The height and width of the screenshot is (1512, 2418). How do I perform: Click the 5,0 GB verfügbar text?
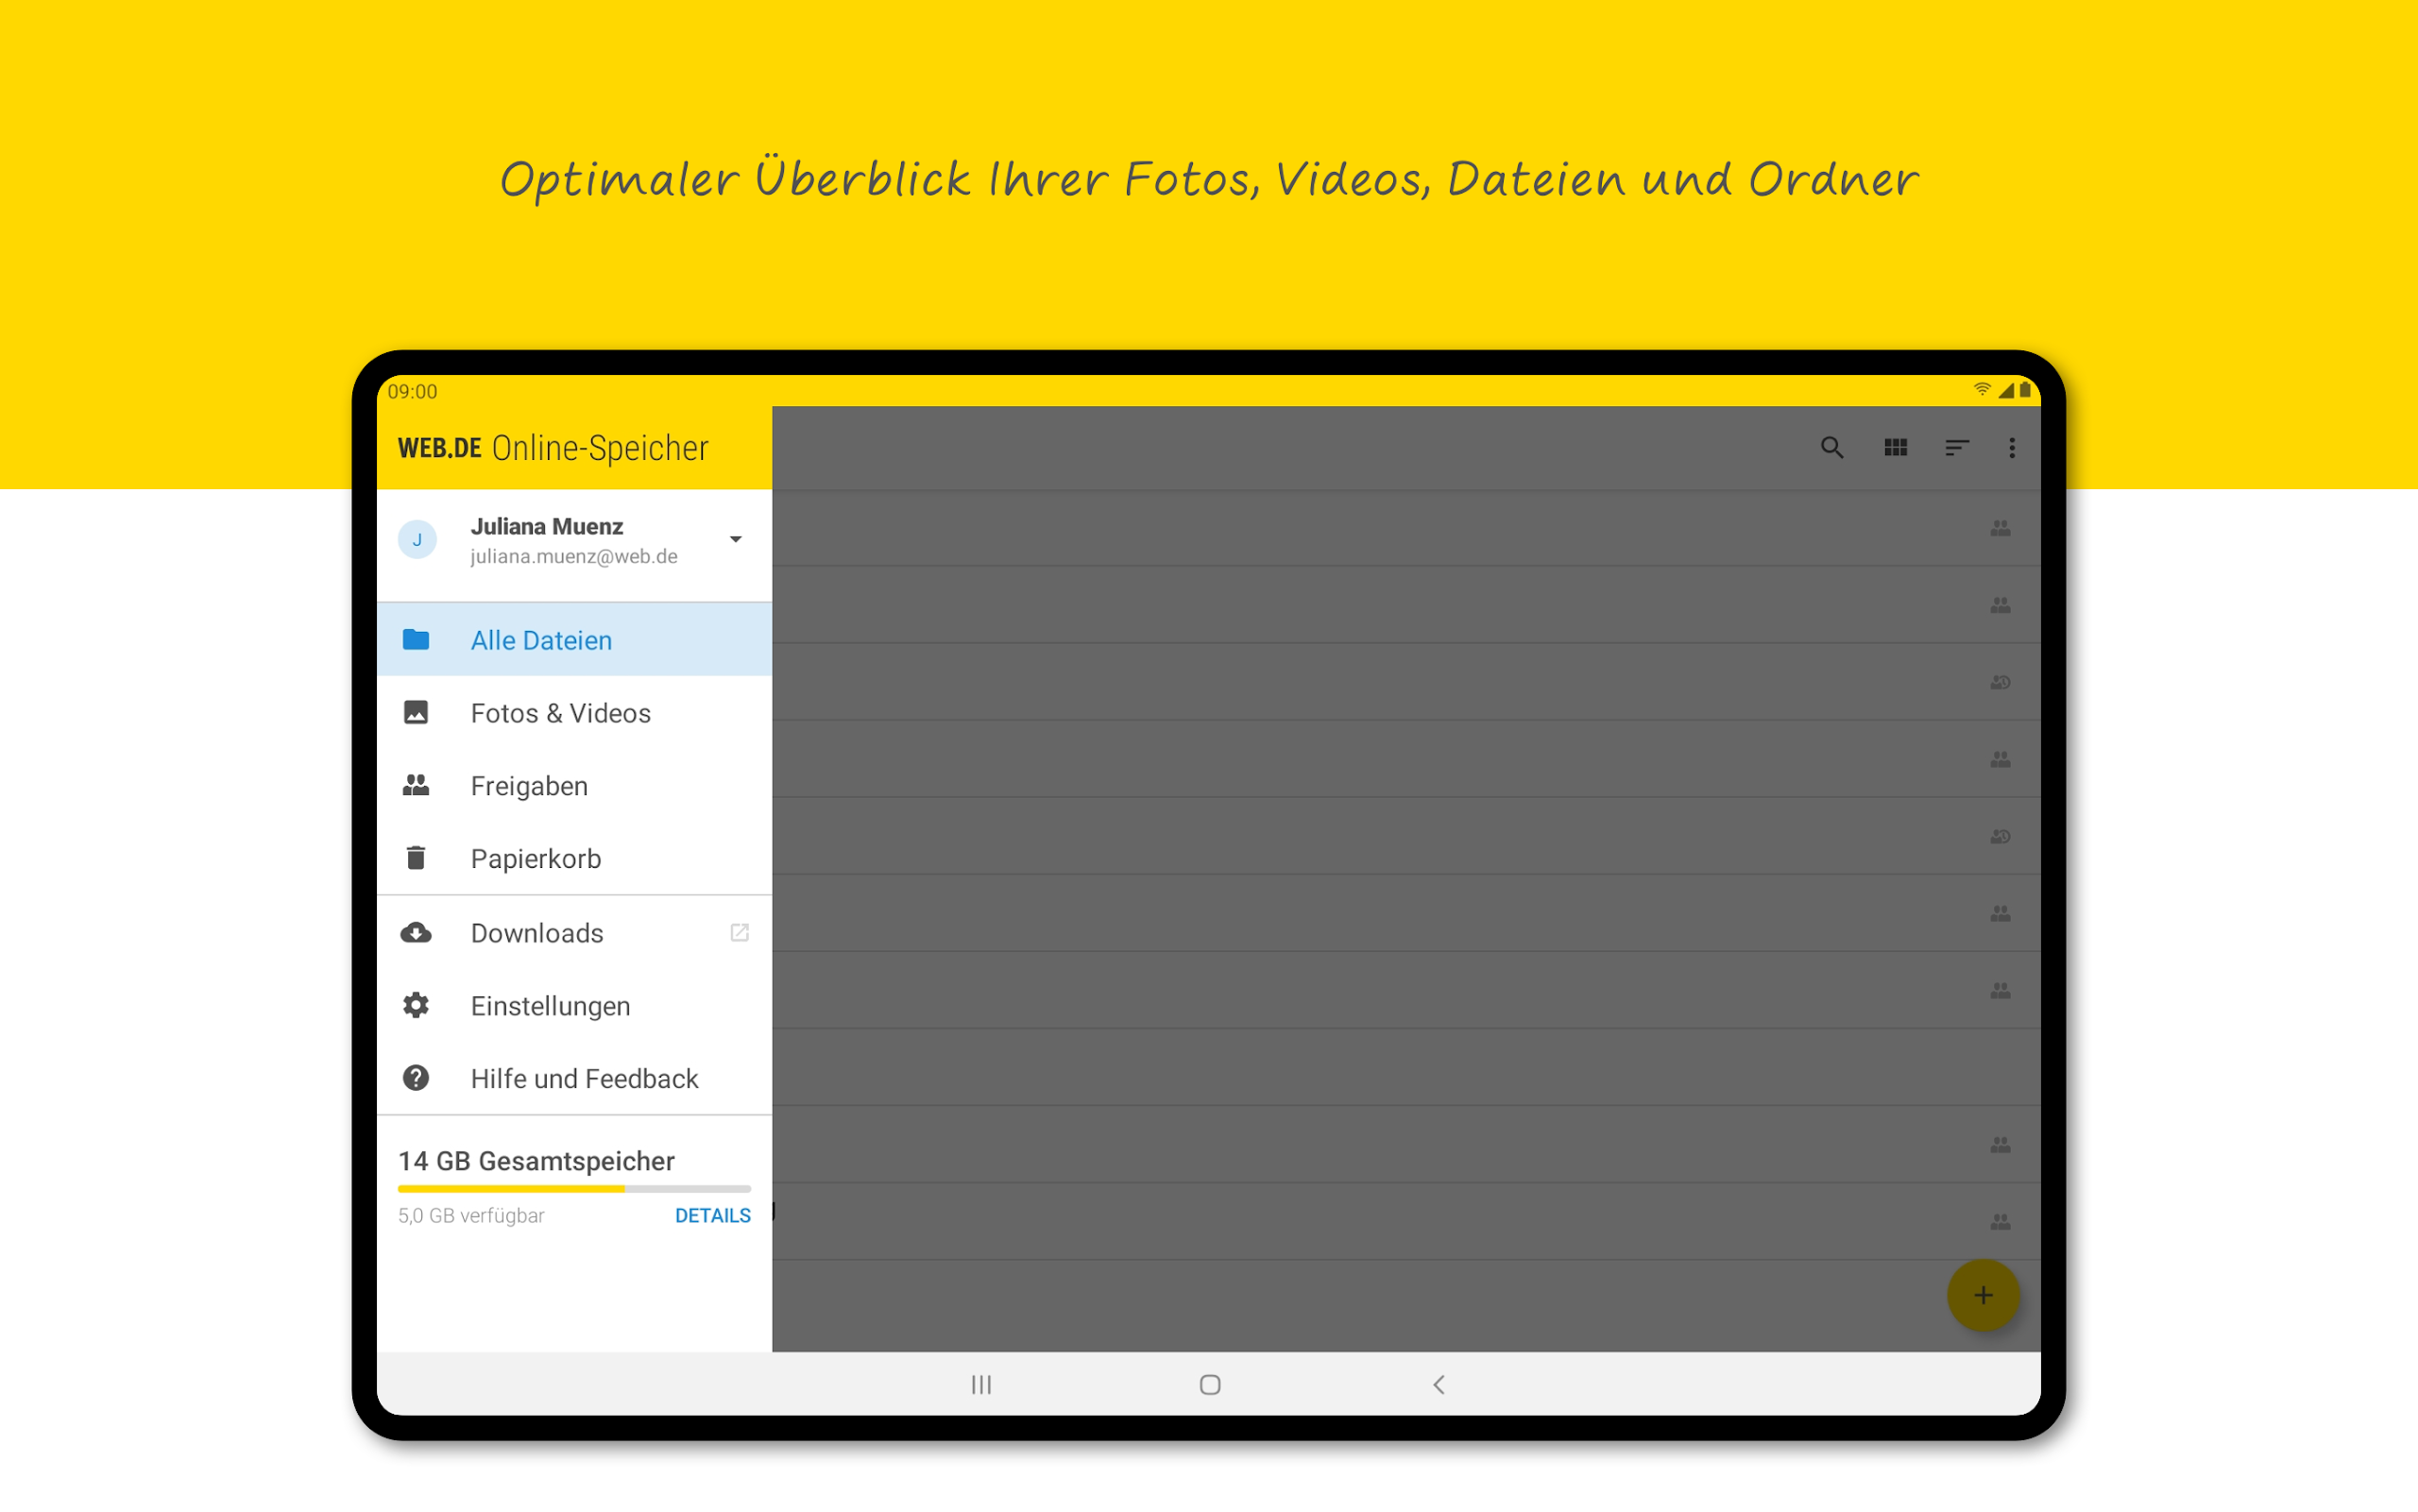point(471,1215)
